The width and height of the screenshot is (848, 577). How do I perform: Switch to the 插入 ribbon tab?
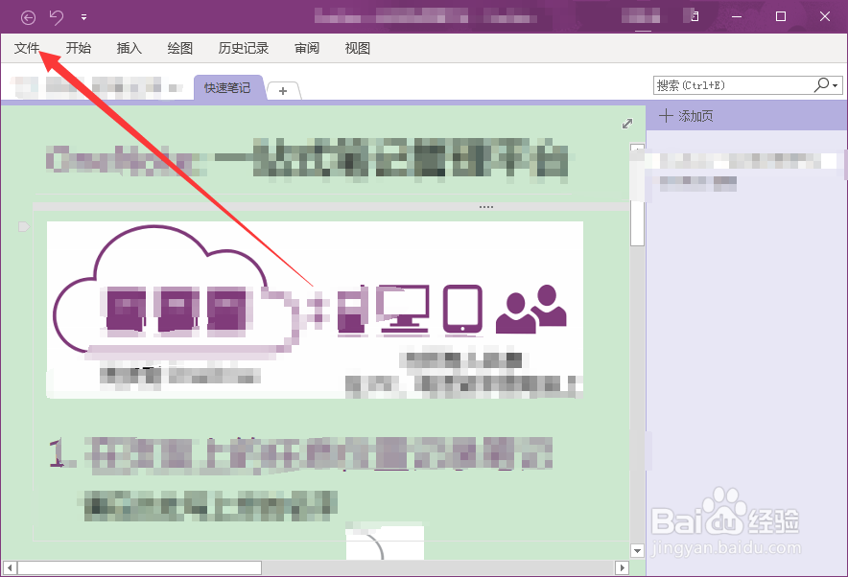130,48
